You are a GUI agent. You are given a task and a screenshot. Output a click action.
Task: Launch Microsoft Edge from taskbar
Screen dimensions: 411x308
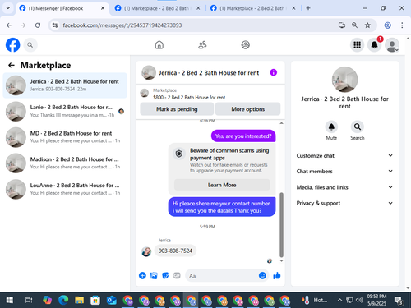pos(63,300)
